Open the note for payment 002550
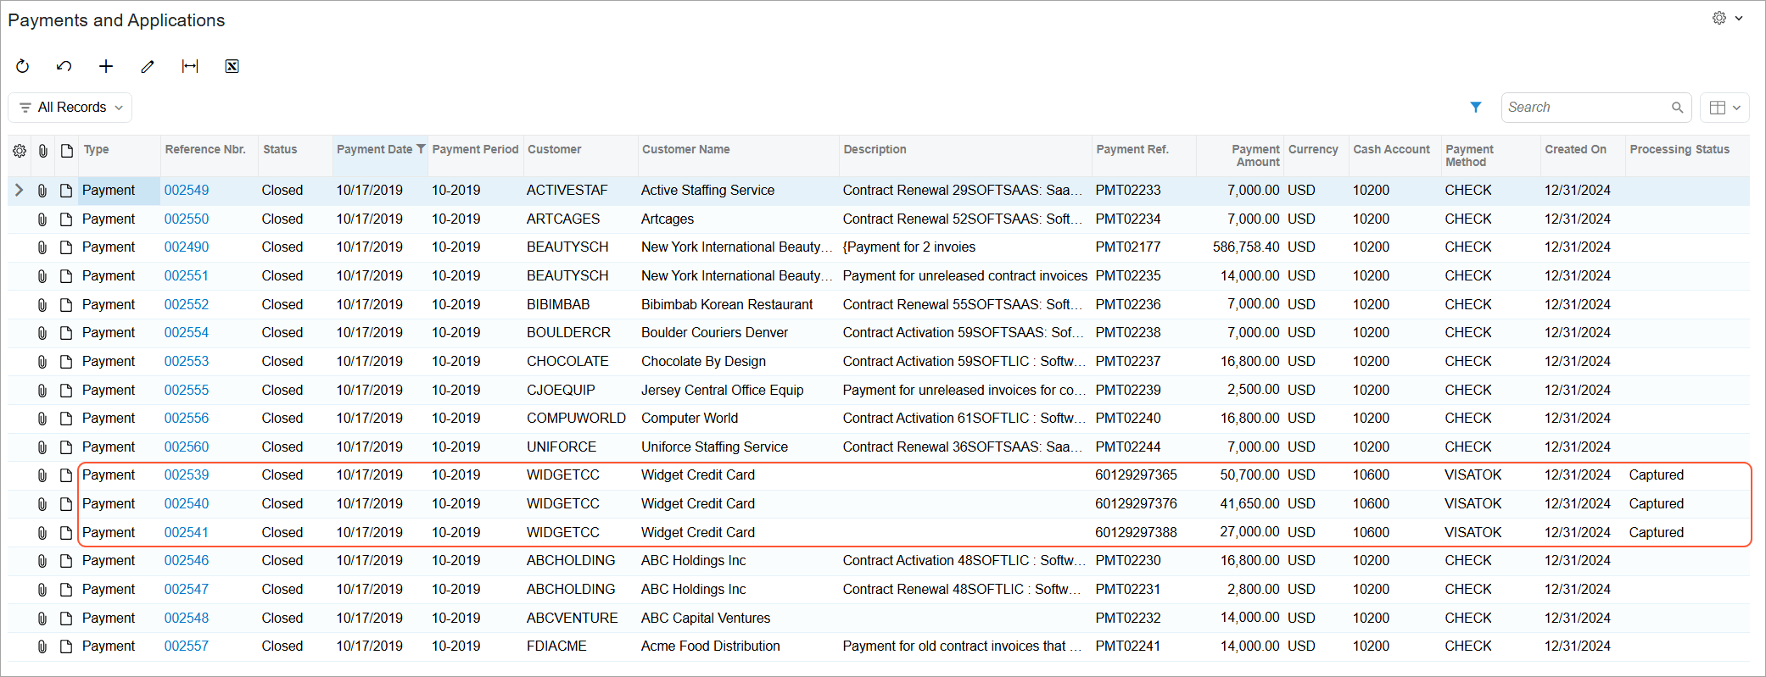 (x=66, y=219)
